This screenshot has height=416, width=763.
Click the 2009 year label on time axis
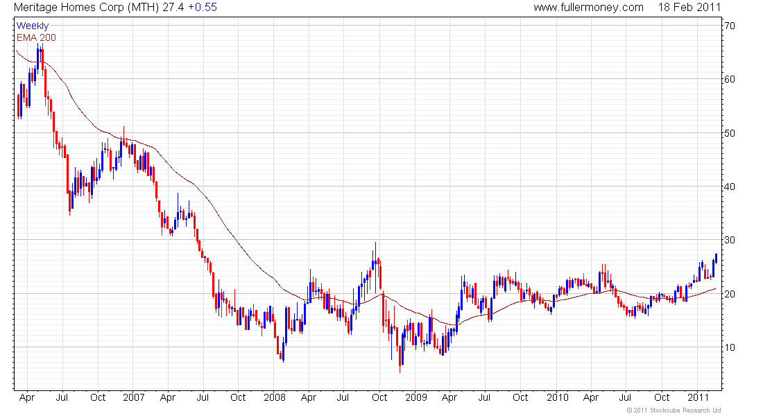(416, 397)
